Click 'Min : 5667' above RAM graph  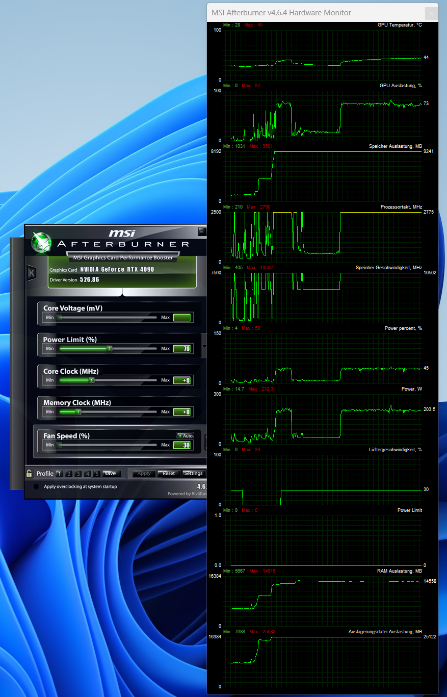[x=234, y=571]
